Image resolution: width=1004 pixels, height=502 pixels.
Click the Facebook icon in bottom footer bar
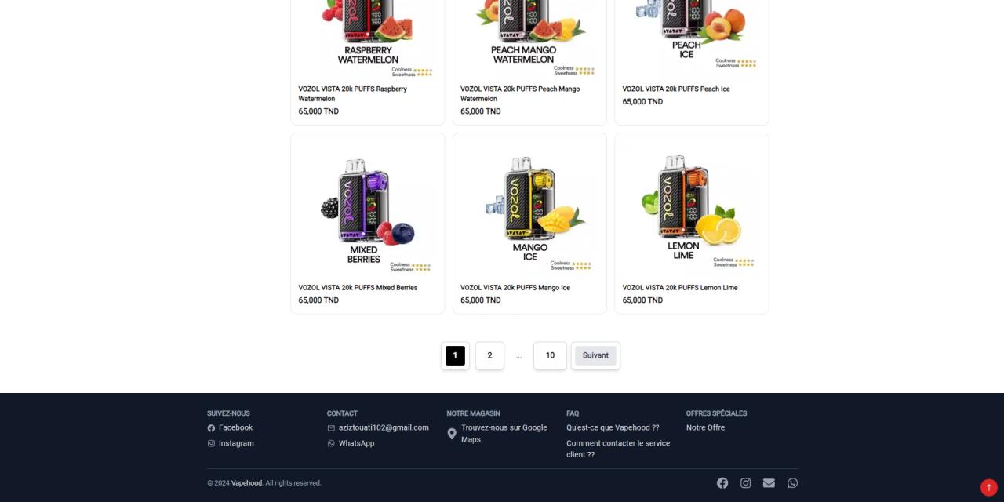click(722, 483)
